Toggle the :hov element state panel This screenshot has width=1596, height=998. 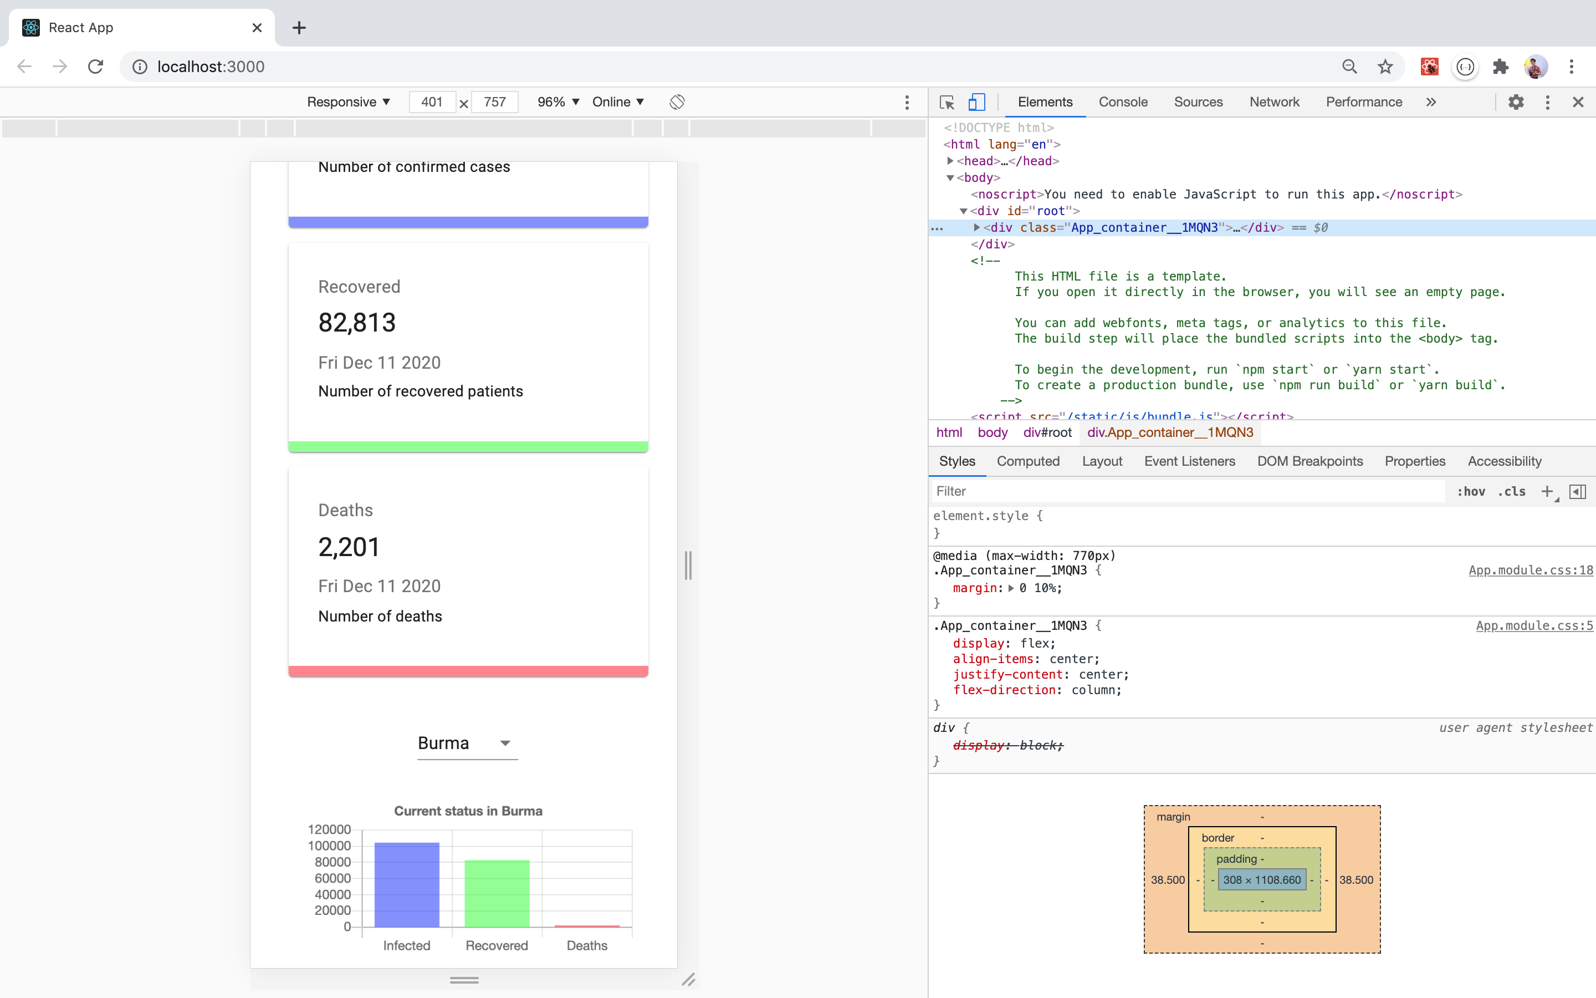click(x=1471, y=491)
